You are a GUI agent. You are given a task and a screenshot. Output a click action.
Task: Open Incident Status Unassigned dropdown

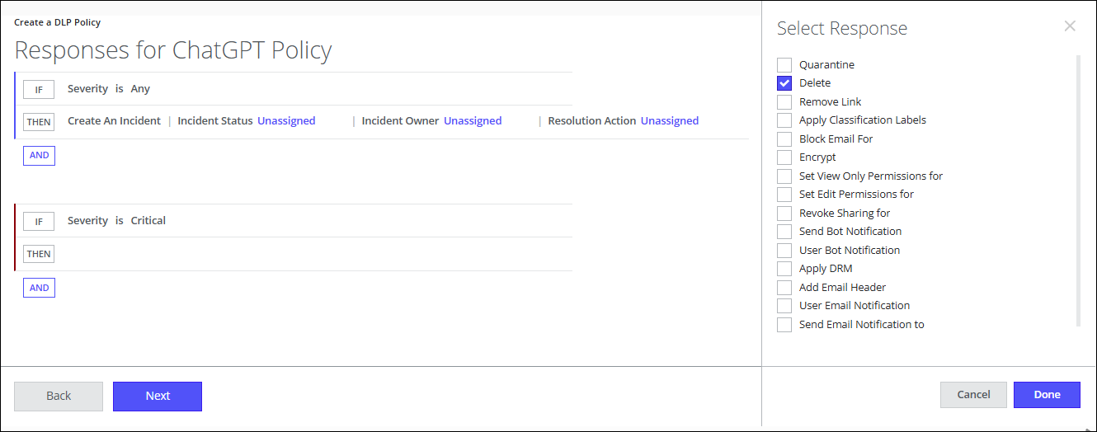286,121
